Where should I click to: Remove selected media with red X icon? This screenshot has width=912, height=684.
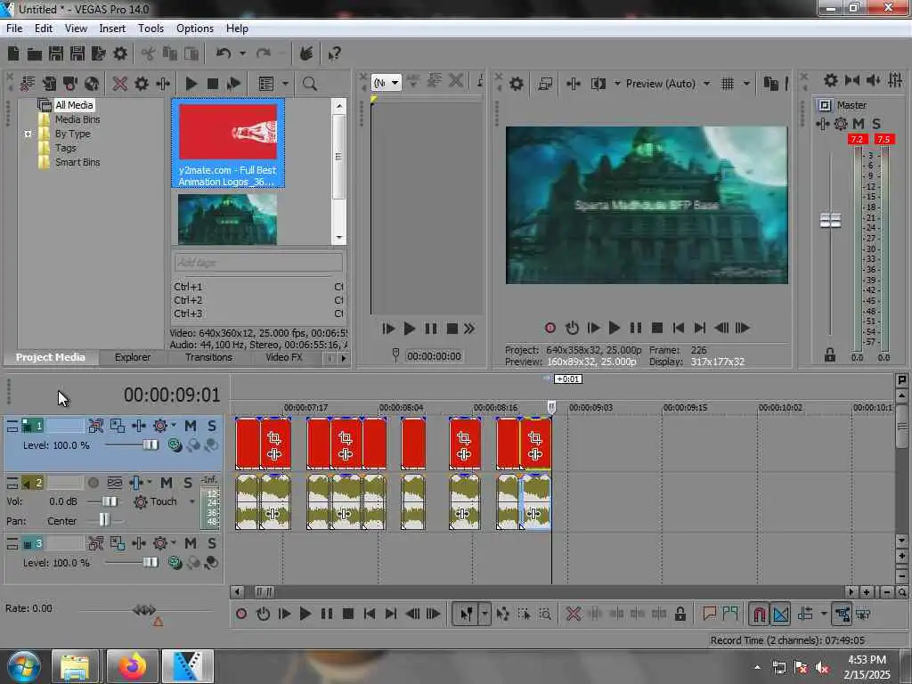[x=120, y=84]
